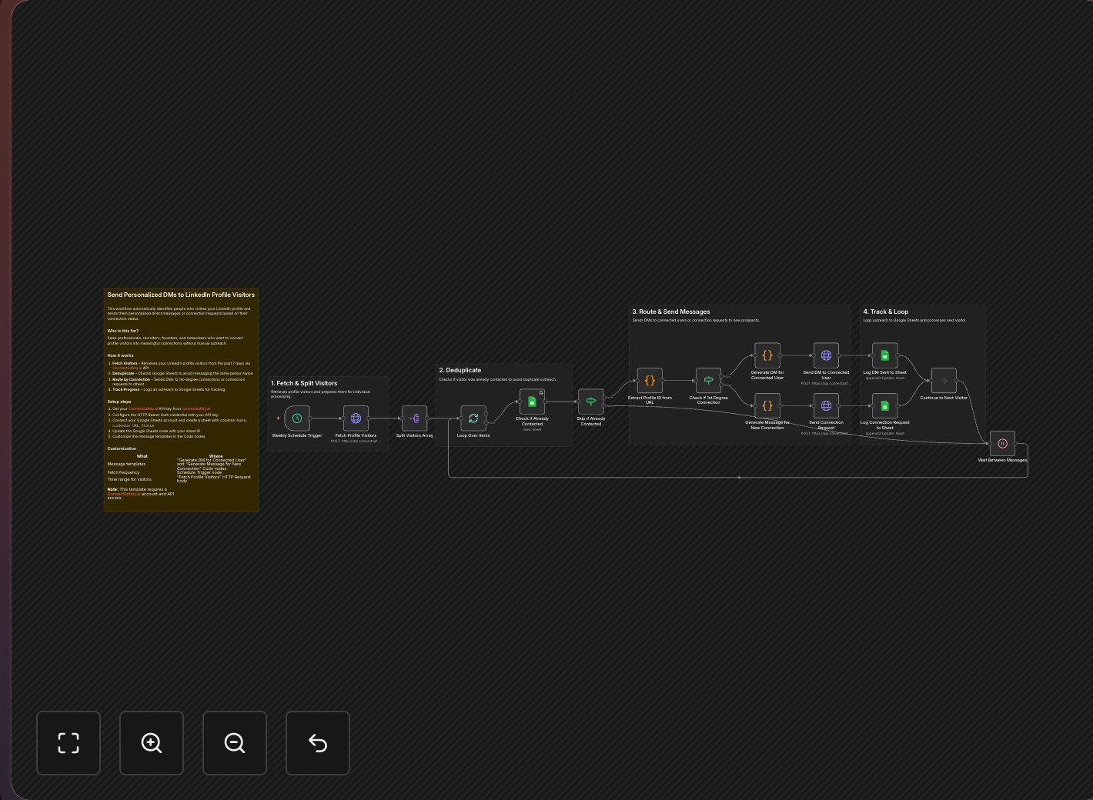Screen dimensions: 1093x800
Task: Zoom in on the workflow canvas
Action: pyautogui.click(x=152, y=743)
